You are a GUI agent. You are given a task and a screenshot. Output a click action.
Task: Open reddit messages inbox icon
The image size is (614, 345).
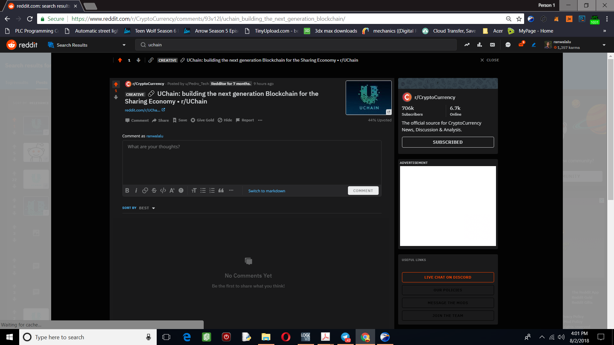[x=521, y=45]
